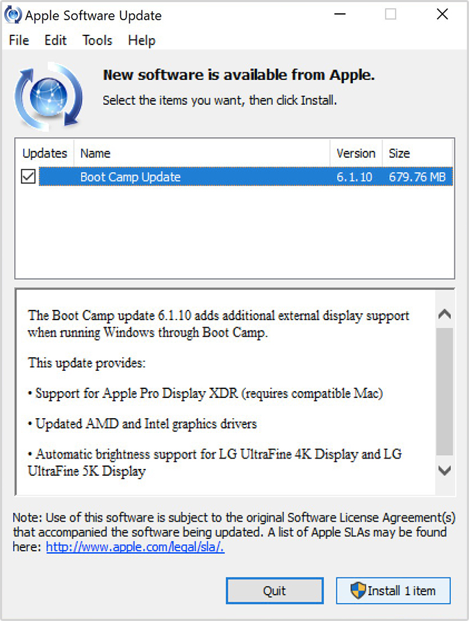Click the Apple Software Update title bar icon
The height and width of the screenshot is (621, 469).
13,15
